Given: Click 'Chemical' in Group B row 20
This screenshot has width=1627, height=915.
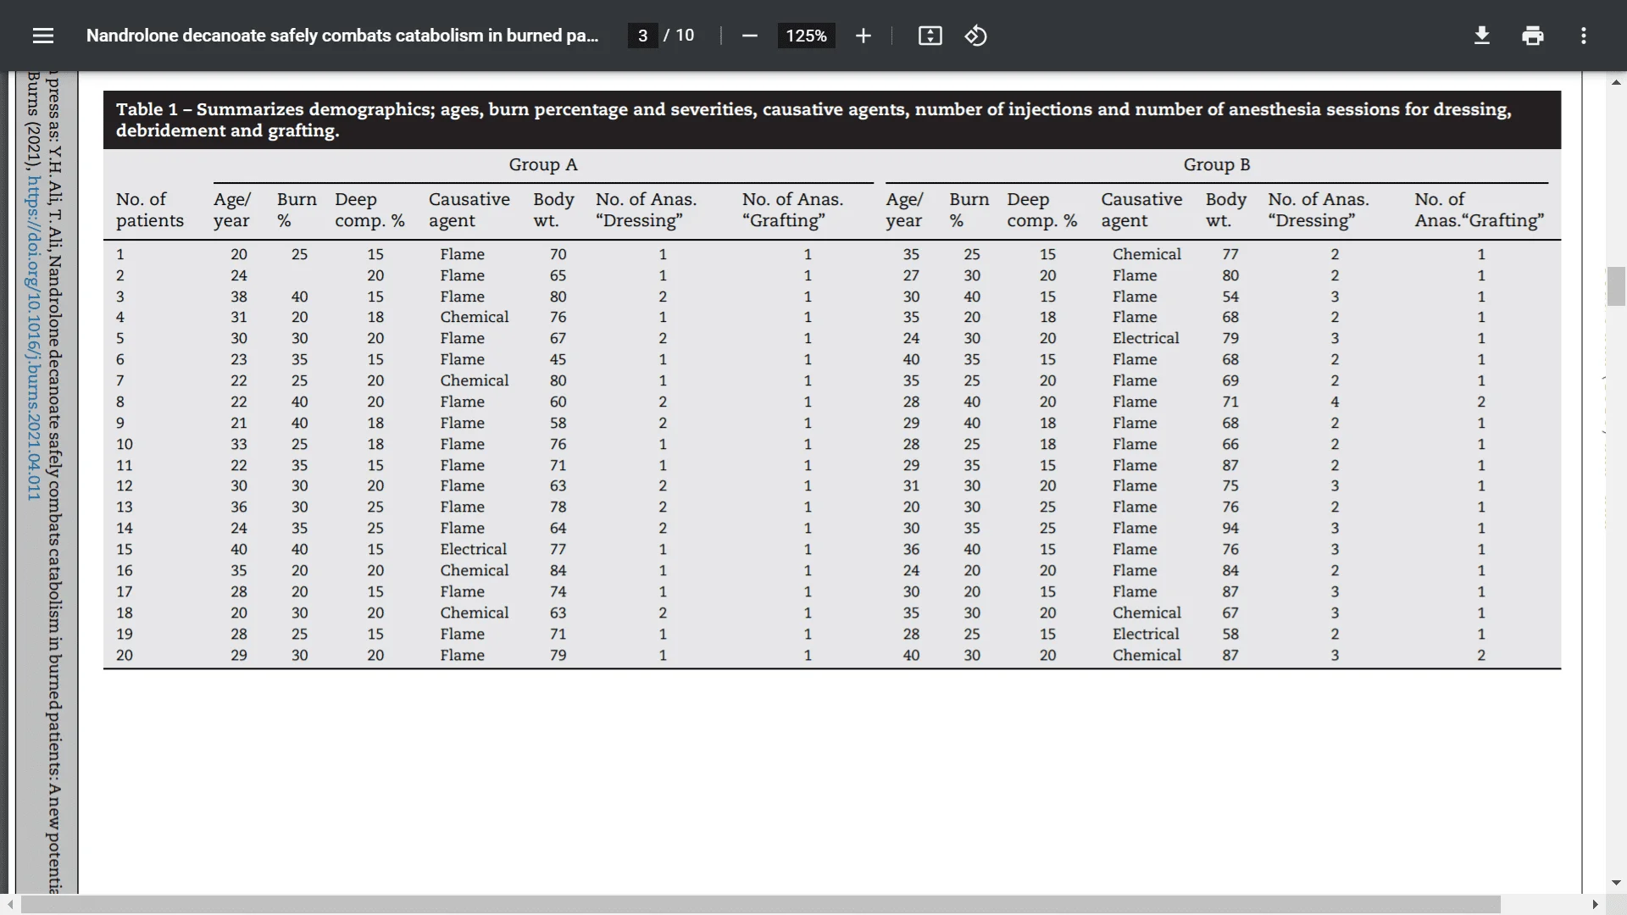Looking at the screenshot, I should coord(1147,655).
